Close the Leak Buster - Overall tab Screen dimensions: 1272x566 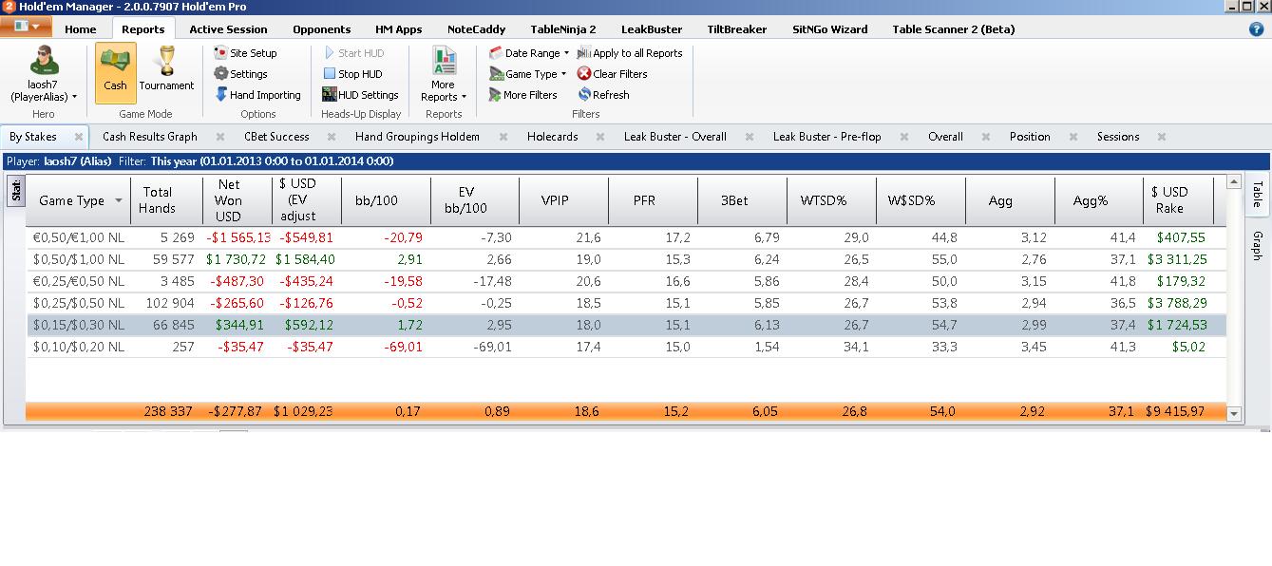(x=750, y=137)
